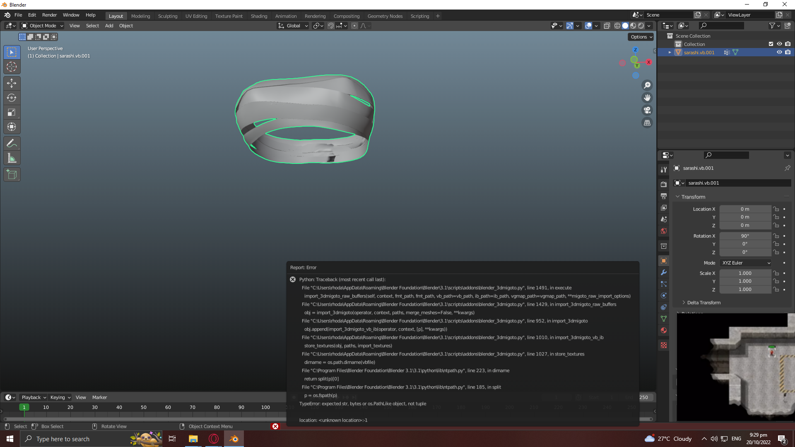795x447 pixels.
Task: Click the viewport Zoom magnifier icon
Action: (x=647, y=85)
